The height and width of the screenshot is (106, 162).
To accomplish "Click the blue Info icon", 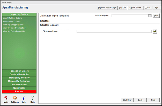I will tap(24, 98).
